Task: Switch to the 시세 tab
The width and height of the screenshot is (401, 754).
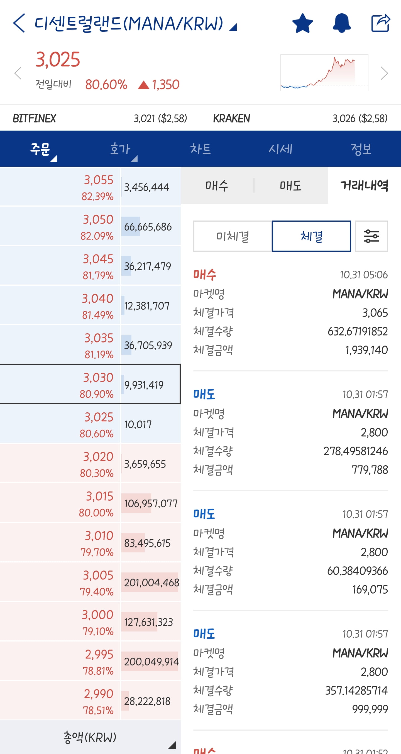Action: 281,149
